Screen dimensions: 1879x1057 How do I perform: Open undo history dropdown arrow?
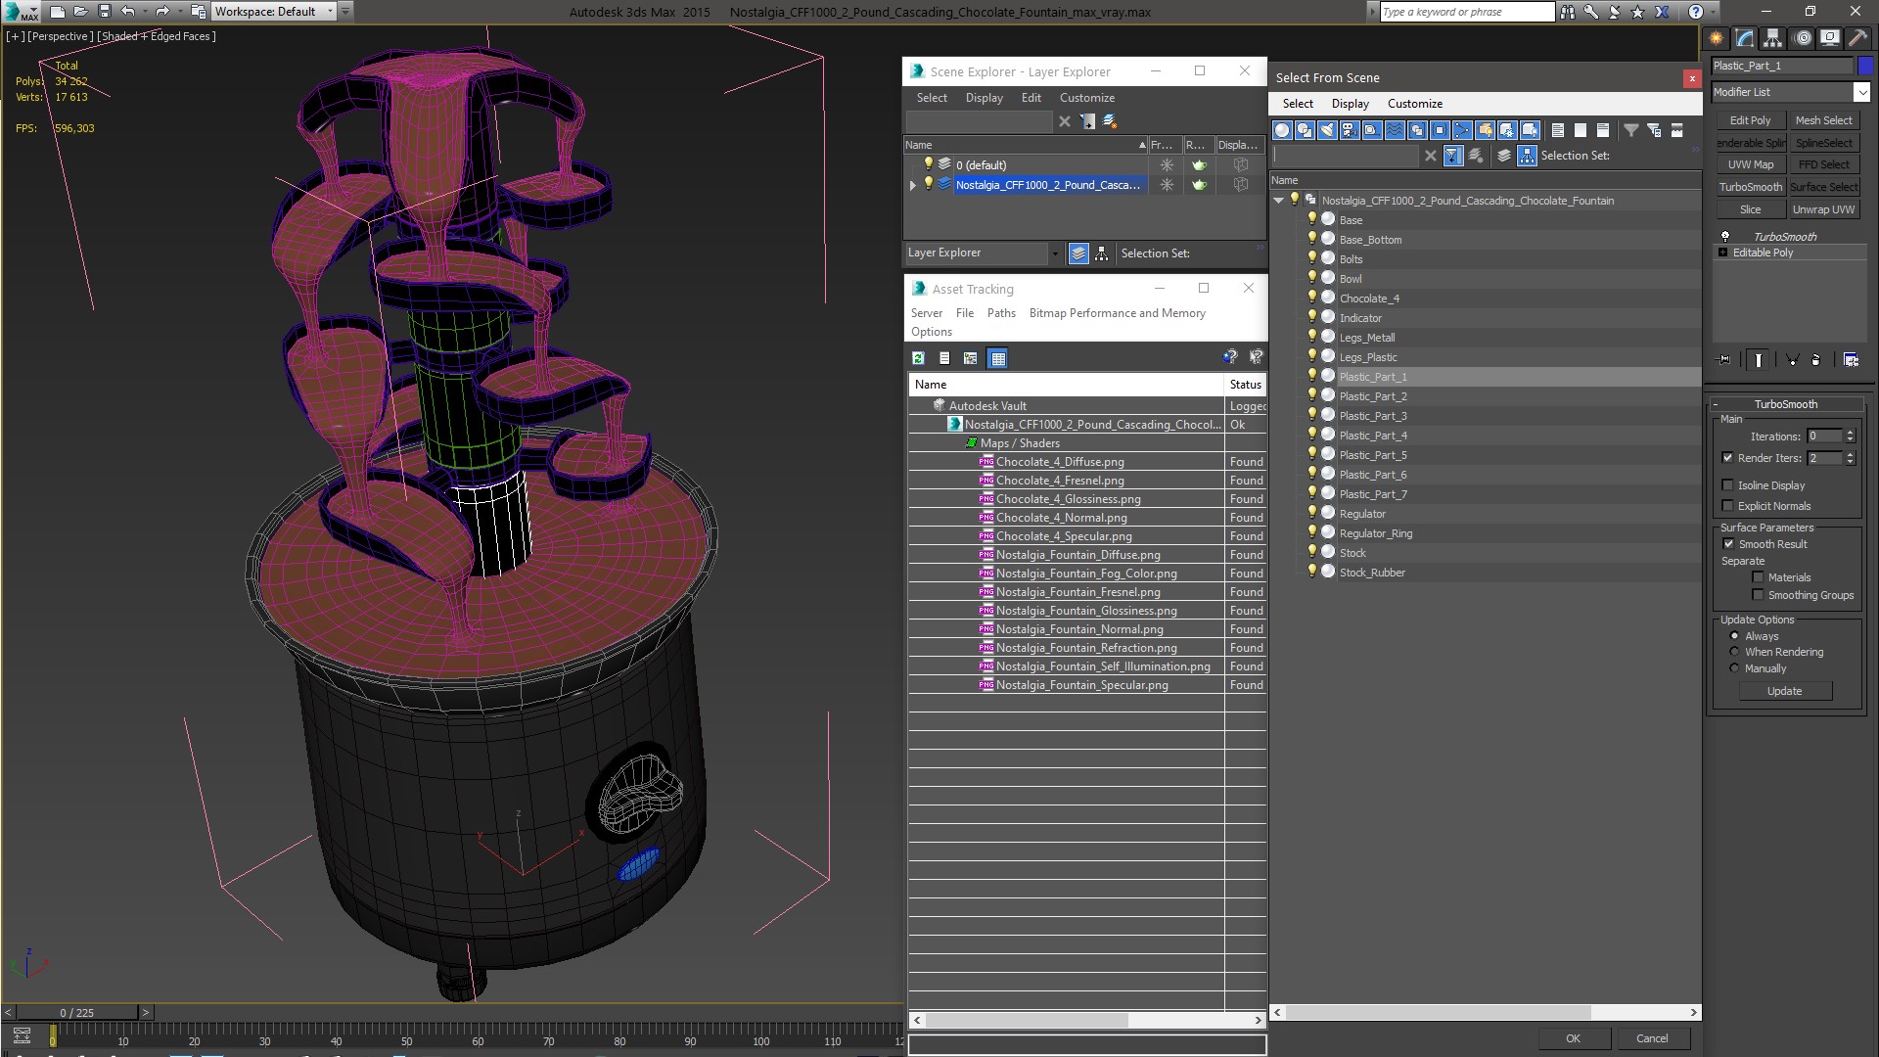pos(144,12)
